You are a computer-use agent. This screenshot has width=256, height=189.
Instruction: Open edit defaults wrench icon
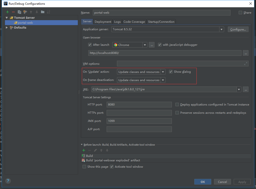click(x=25, y=12)
